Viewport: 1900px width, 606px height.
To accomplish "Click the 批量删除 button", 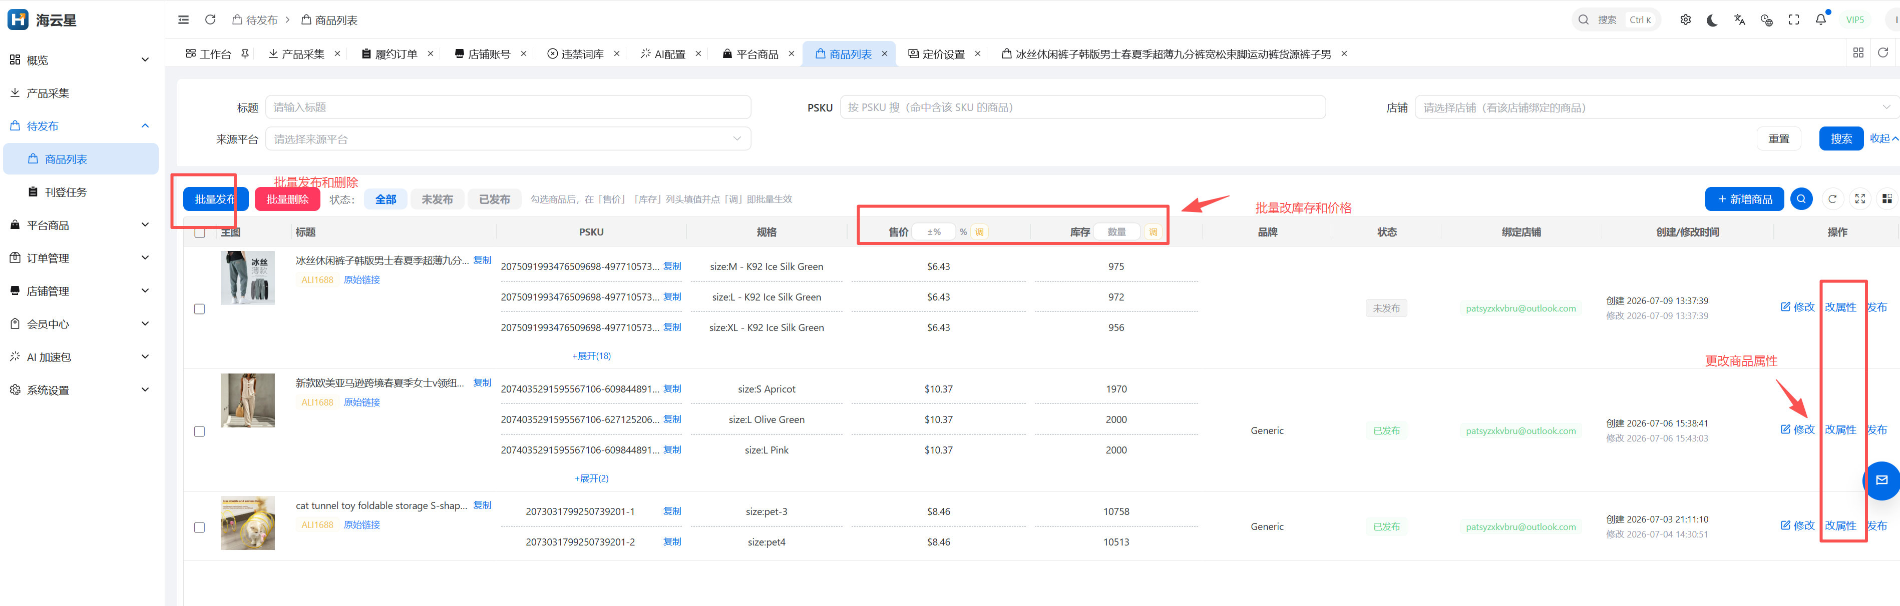I will 287,199.
